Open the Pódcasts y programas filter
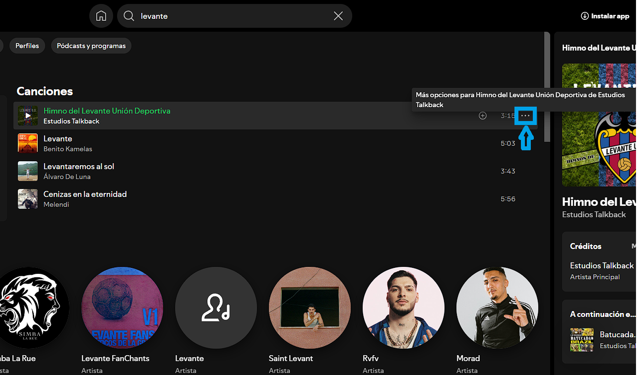Screen dimensions: 637x375 tap(91, 45)
